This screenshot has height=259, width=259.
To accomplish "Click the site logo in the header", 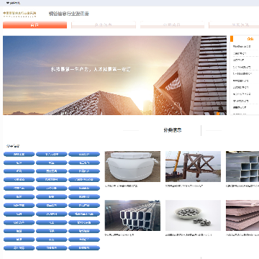I will tap(19, 14).
